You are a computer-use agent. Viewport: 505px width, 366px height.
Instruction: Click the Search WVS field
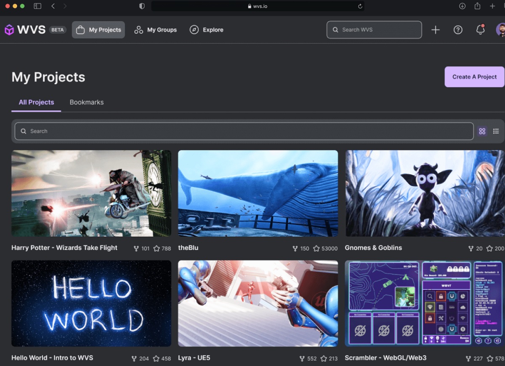point(374,30)
